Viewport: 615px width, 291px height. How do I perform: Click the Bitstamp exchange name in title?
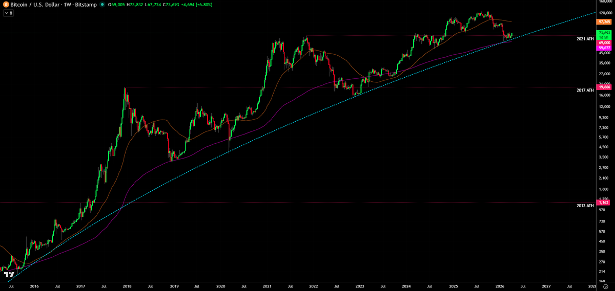point(86,5)
